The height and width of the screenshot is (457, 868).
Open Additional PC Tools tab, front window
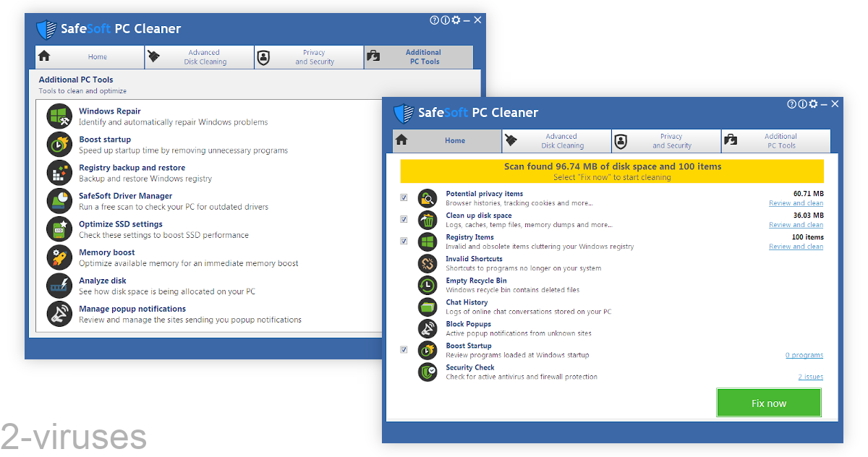pos(776,141)
